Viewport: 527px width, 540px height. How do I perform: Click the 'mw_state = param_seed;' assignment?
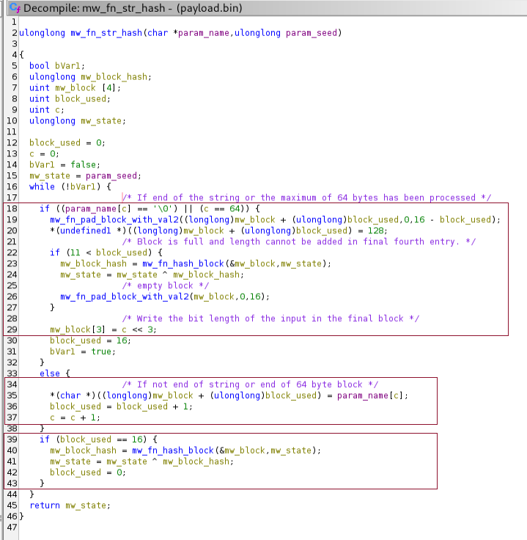coord(85,176)
